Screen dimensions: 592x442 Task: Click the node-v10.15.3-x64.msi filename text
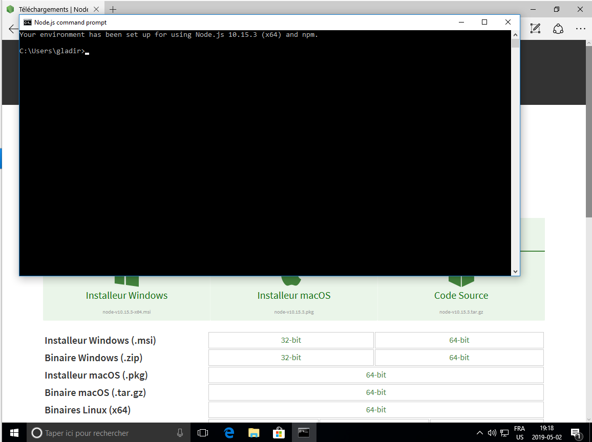126,312
